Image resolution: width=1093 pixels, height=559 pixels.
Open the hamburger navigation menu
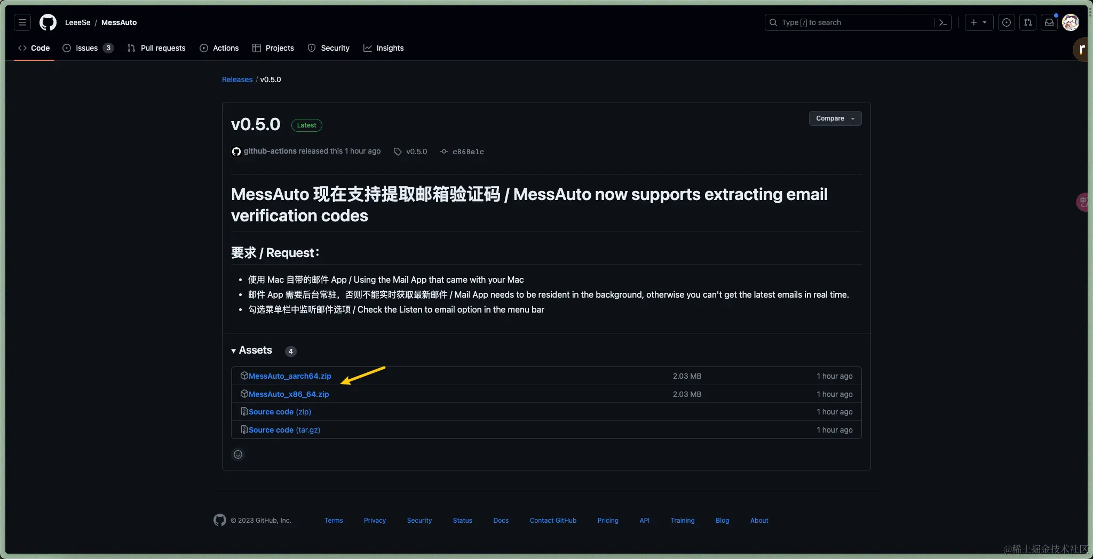[x=22, y=22]
